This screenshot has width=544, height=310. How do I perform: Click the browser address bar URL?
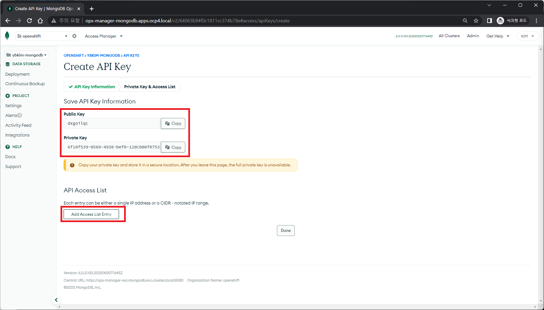click(x=187, y=21)
